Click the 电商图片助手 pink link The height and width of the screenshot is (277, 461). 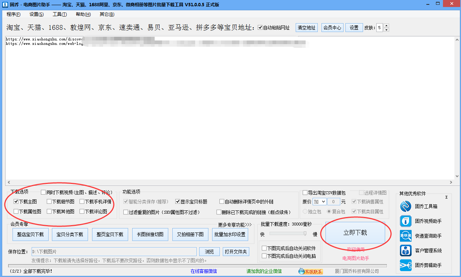pos(356,258)
